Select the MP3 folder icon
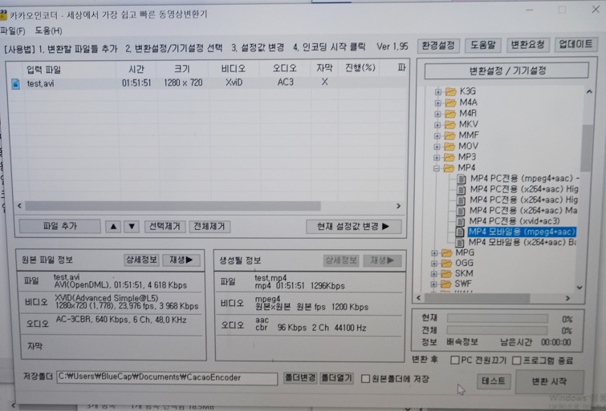Image resolution: width=606 pixels, height=411 pixels. pos(449,157)
